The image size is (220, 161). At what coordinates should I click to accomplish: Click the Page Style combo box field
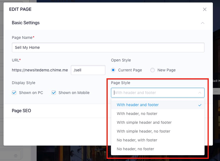click(157, 93)
